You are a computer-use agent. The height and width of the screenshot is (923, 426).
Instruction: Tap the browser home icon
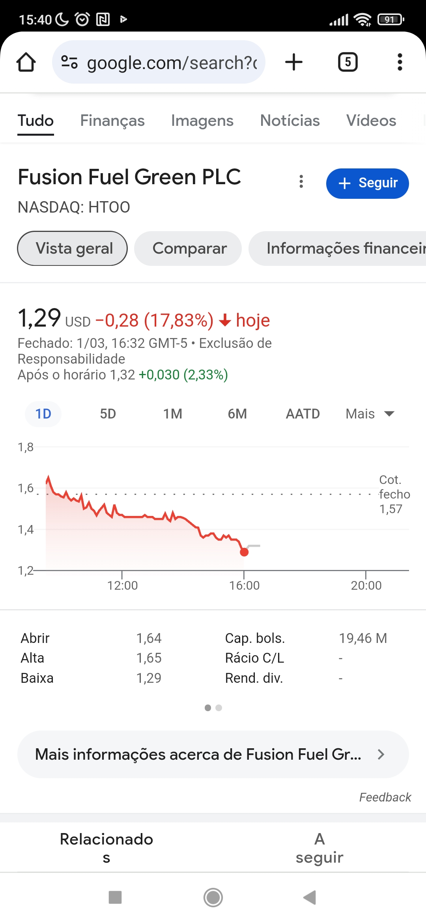(x=26, y=62)
